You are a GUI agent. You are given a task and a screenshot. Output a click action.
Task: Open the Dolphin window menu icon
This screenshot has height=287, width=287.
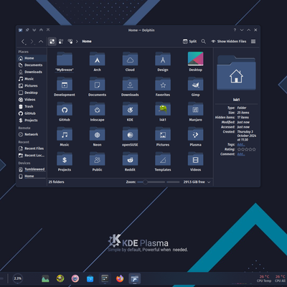tap(21, 30)
